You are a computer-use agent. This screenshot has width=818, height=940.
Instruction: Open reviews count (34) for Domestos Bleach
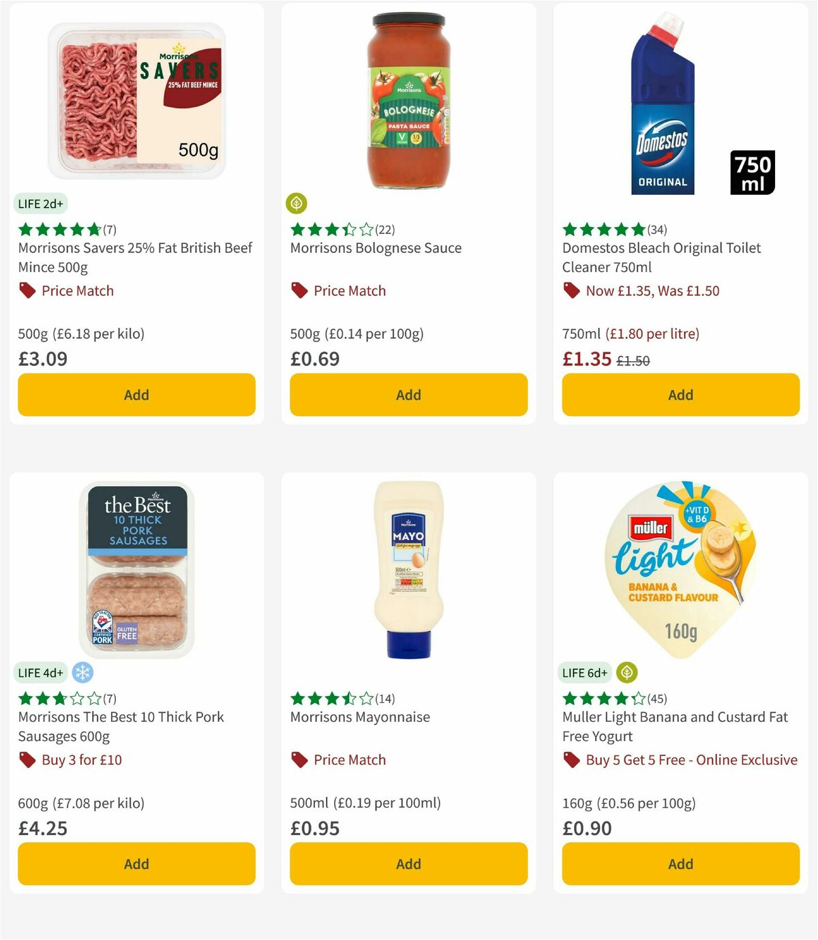coord(656,230)
